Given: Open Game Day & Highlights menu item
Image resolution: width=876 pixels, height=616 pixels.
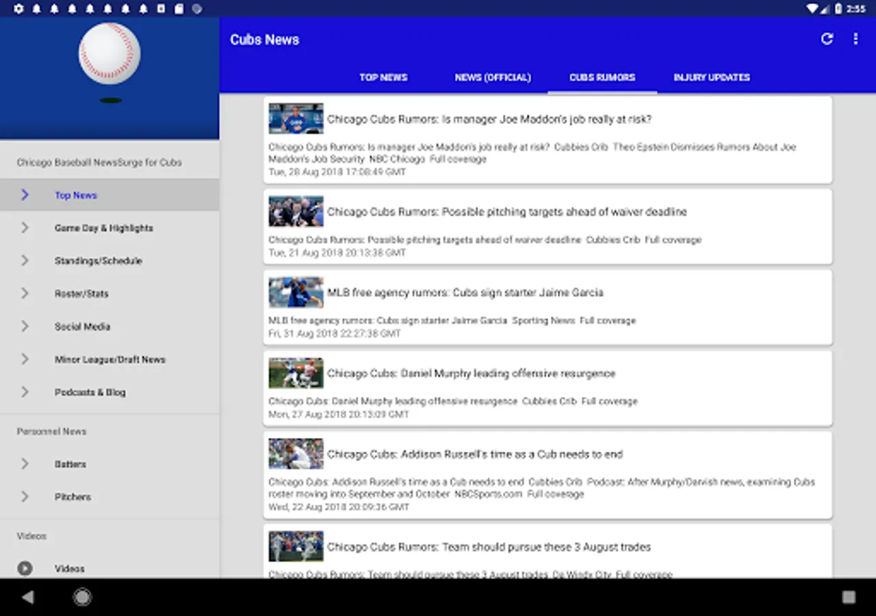Looking at the screenshot, I should tap(109, 228).
